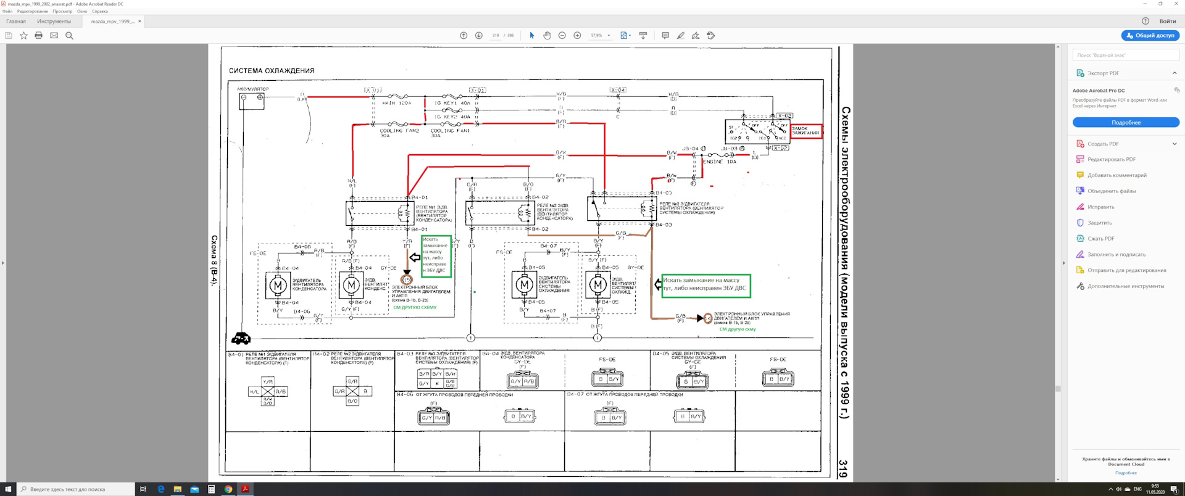Click the Общий доступ share button
Image resolution: width=1185 pixels, height=496 pixels.
click(x=1150, y=36)
